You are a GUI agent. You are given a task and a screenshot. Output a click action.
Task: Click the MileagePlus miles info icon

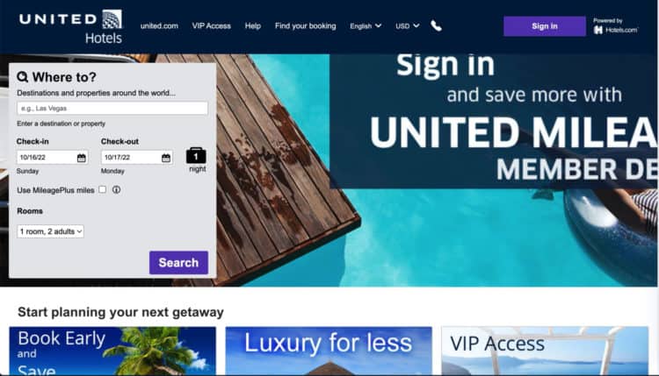click(x=116, y=190)
